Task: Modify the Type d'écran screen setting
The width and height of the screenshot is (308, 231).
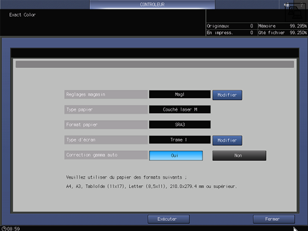Action: [227, 141]
